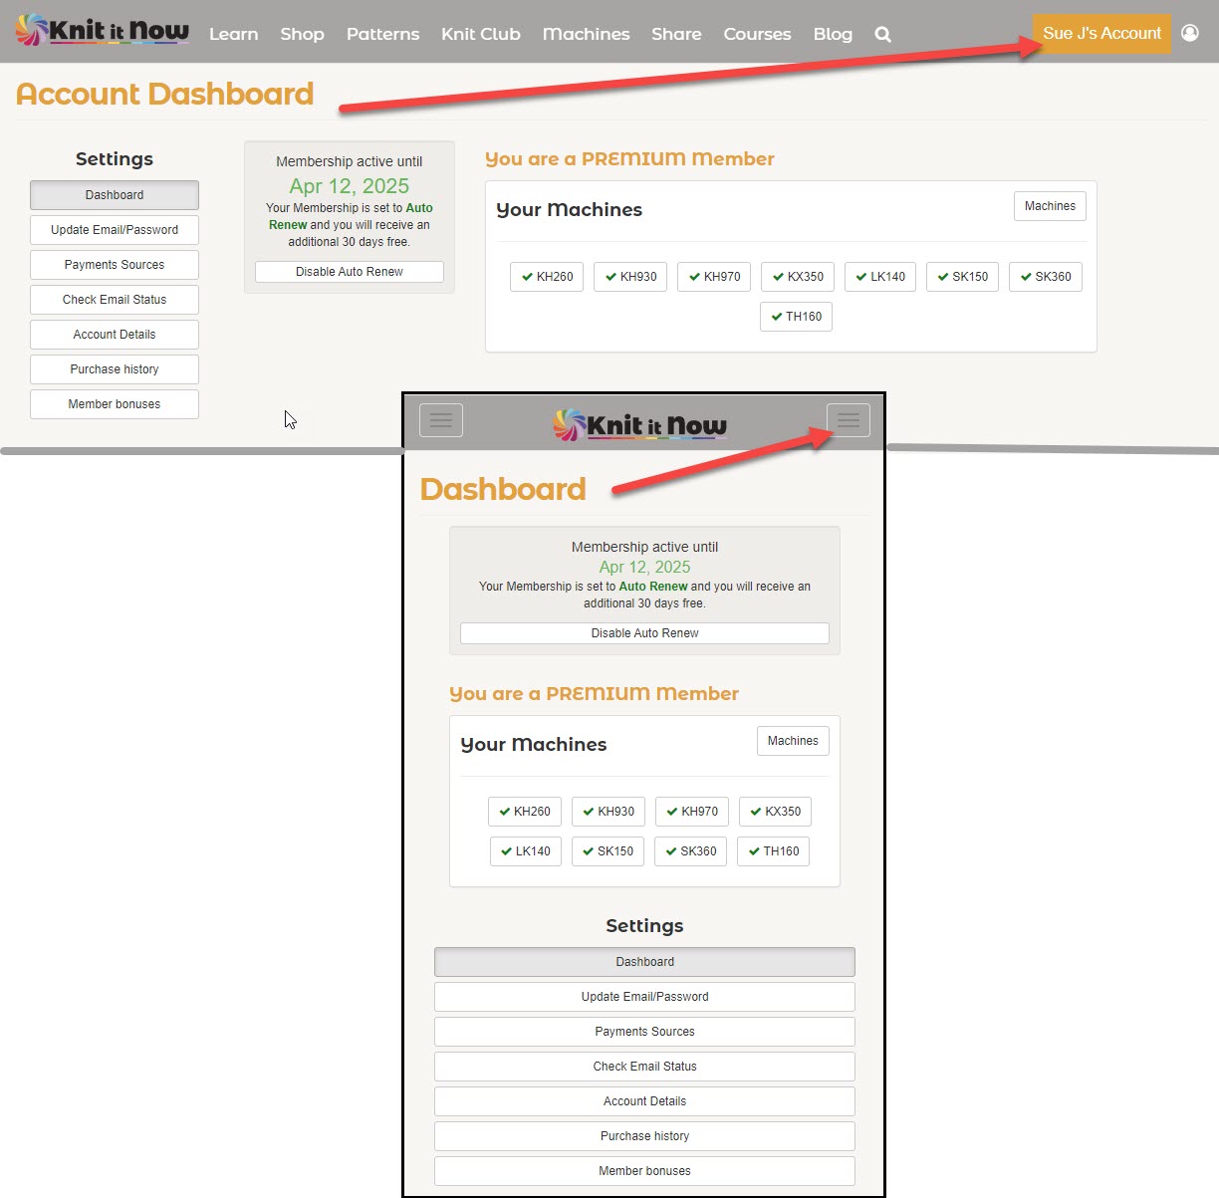Click the 'Your Machines' heading in desktop view

pos(569,210)
